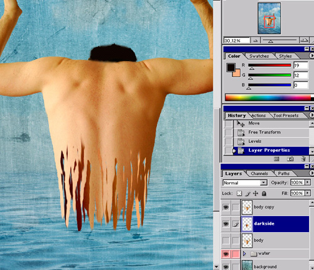This screenshot has height=270, width=314.
Task: Expand the water layer group
Action: [244, 254]
